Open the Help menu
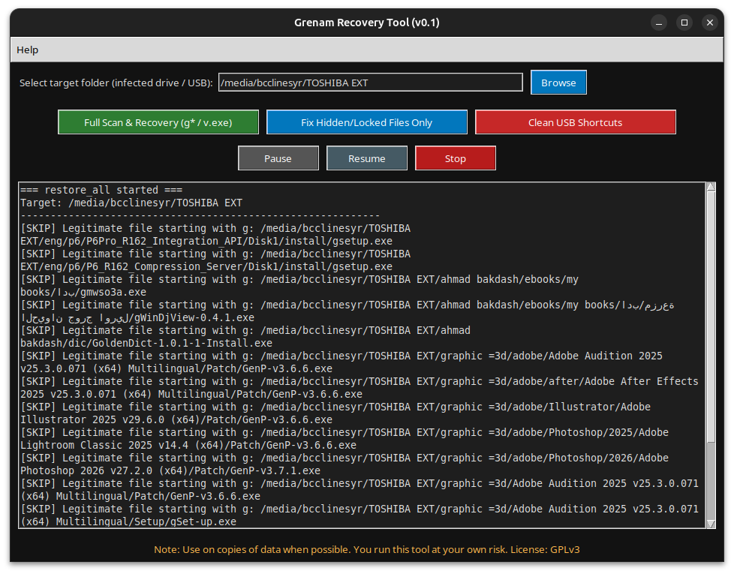Image resolution: width=734 pixels, height=574 pixels. (x=28, y=50)
